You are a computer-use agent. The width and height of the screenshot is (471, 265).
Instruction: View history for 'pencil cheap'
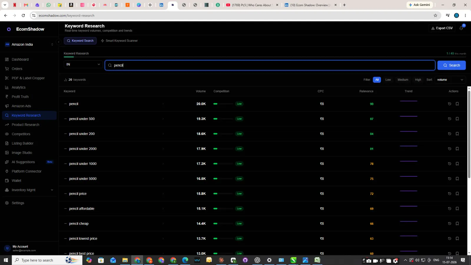pyautogui.click(x=450, y=224)
